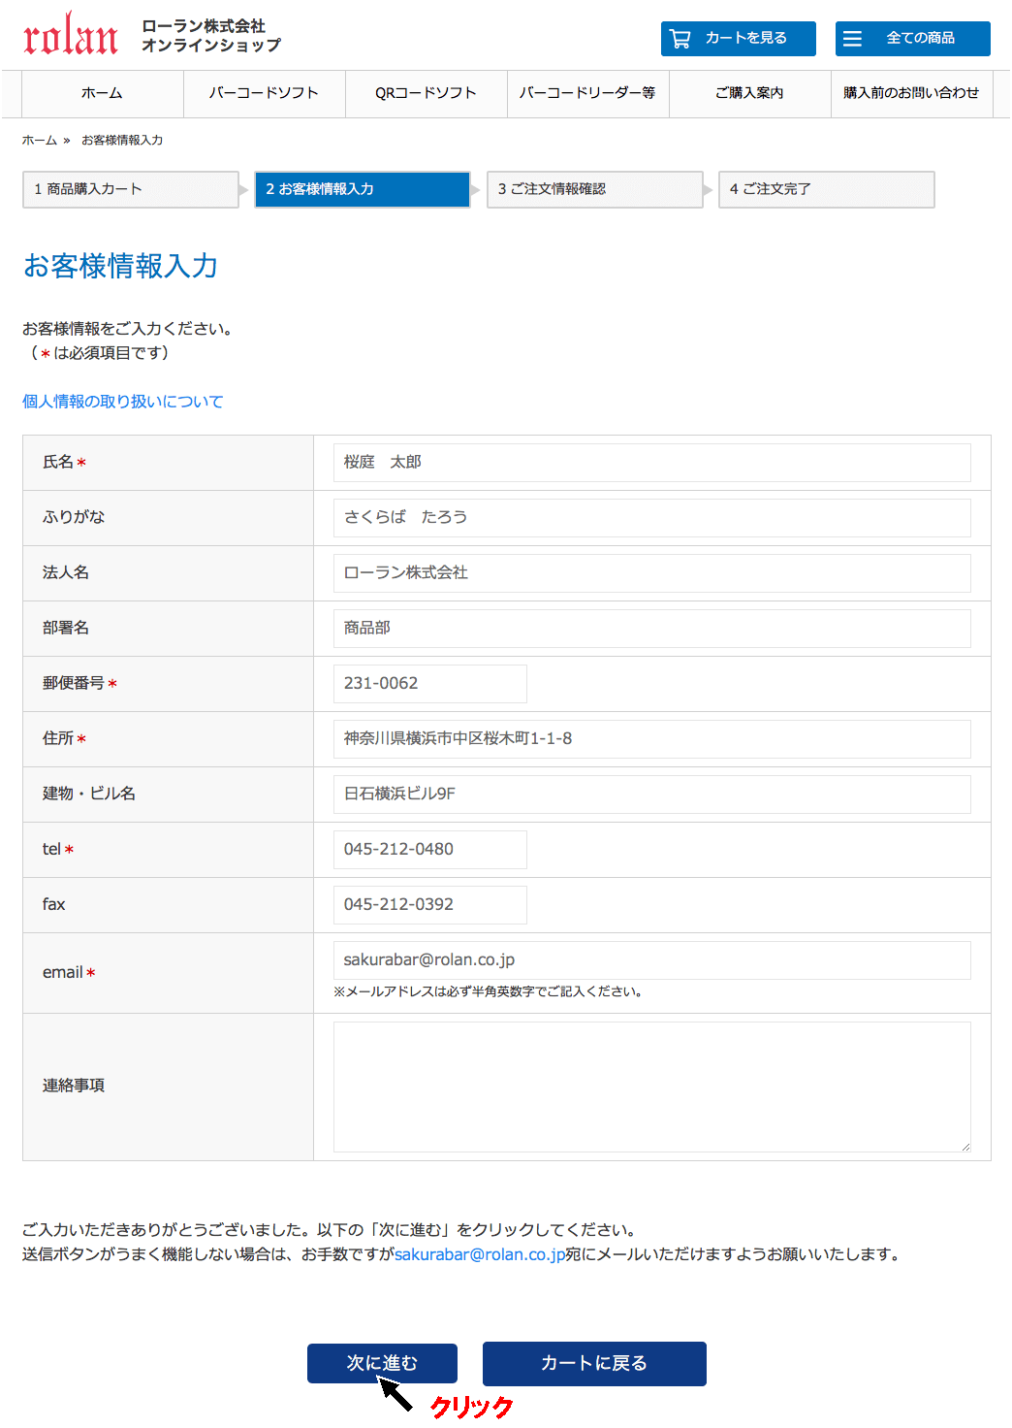The height and width of the screenshot is (1428, 1012).
Task: Click the hamburger icon on 全ての商品 button
Action: coord(852,38)
